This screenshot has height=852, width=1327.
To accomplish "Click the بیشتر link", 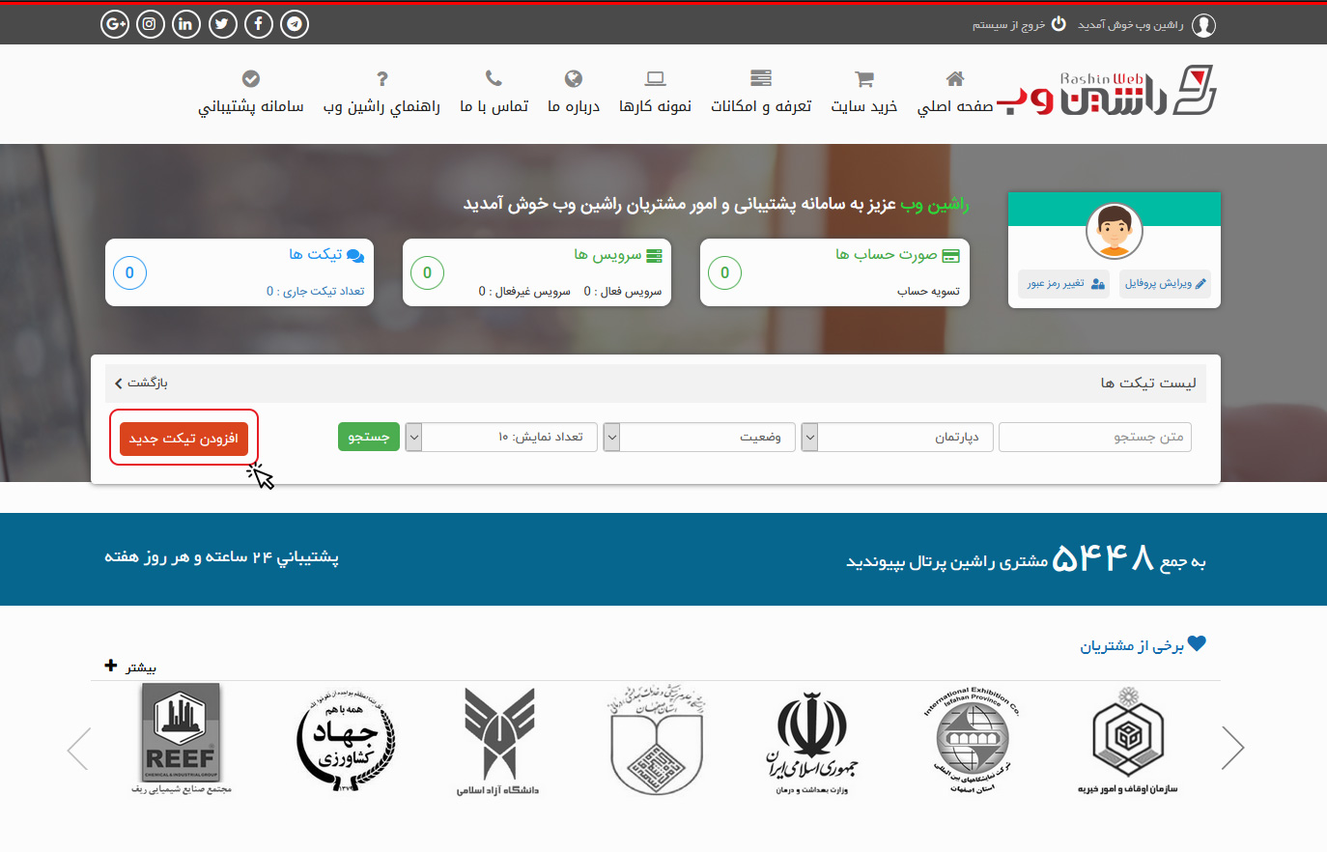I will coord(140,667).
